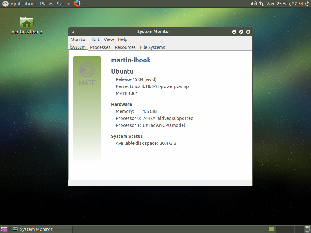
Task: Click the Show Desktop button in bottom panel
Action: pyautogui.click(x=4, y=229)
